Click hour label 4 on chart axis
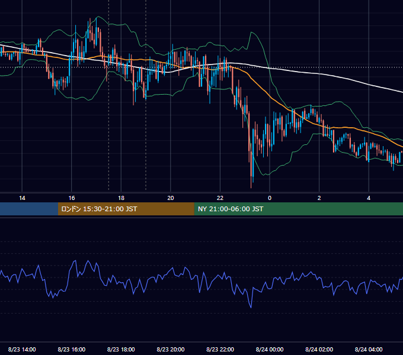 [x=369, y=198]
